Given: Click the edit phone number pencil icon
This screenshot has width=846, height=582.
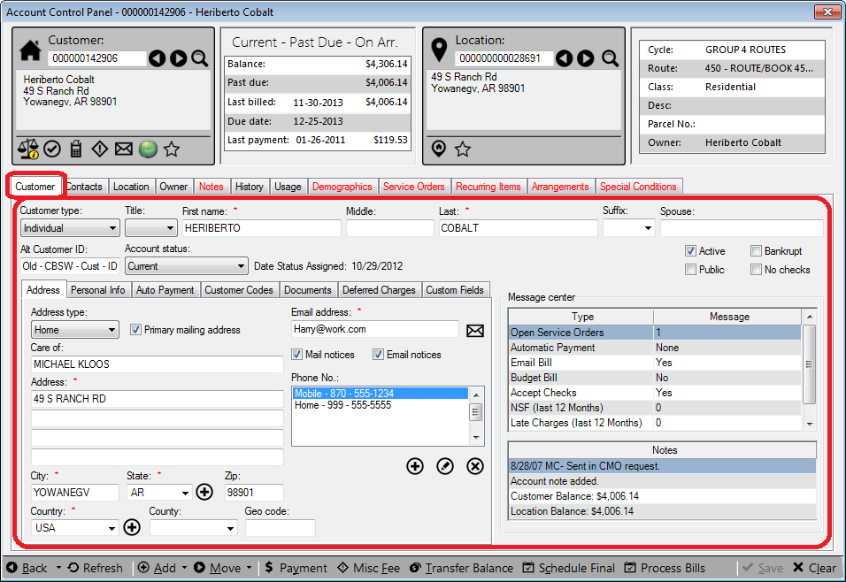Looking at the screenshot, I should [x=445, y=466].
